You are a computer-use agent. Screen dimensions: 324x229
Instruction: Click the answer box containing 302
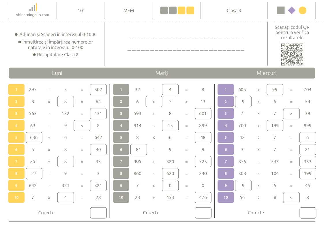pyautogui.click(x=98, y=90)
